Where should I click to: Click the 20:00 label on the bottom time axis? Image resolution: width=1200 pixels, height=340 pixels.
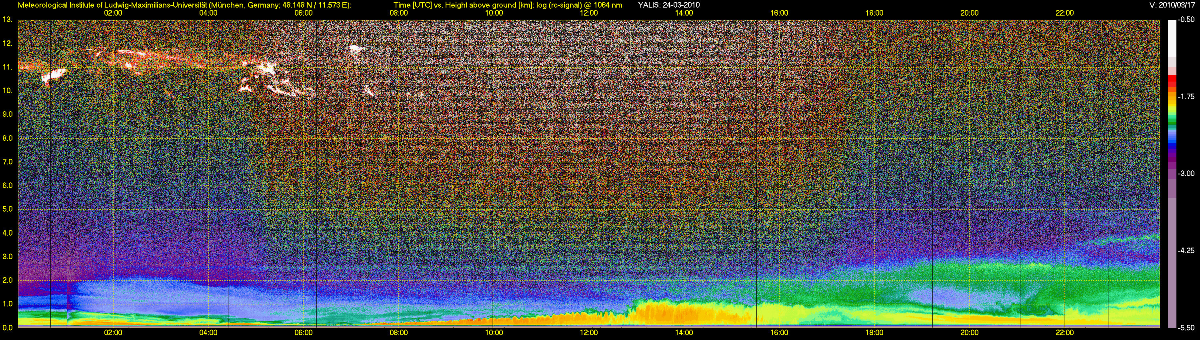coord(970,332)
